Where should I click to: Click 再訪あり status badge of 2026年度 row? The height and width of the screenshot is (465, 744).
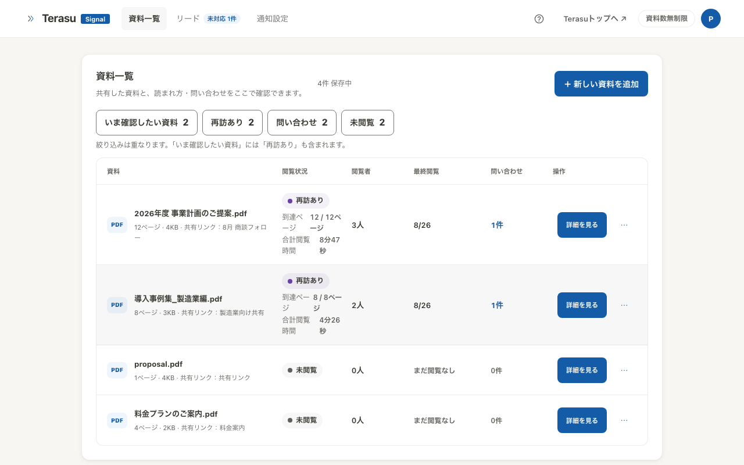pos(306,201)
